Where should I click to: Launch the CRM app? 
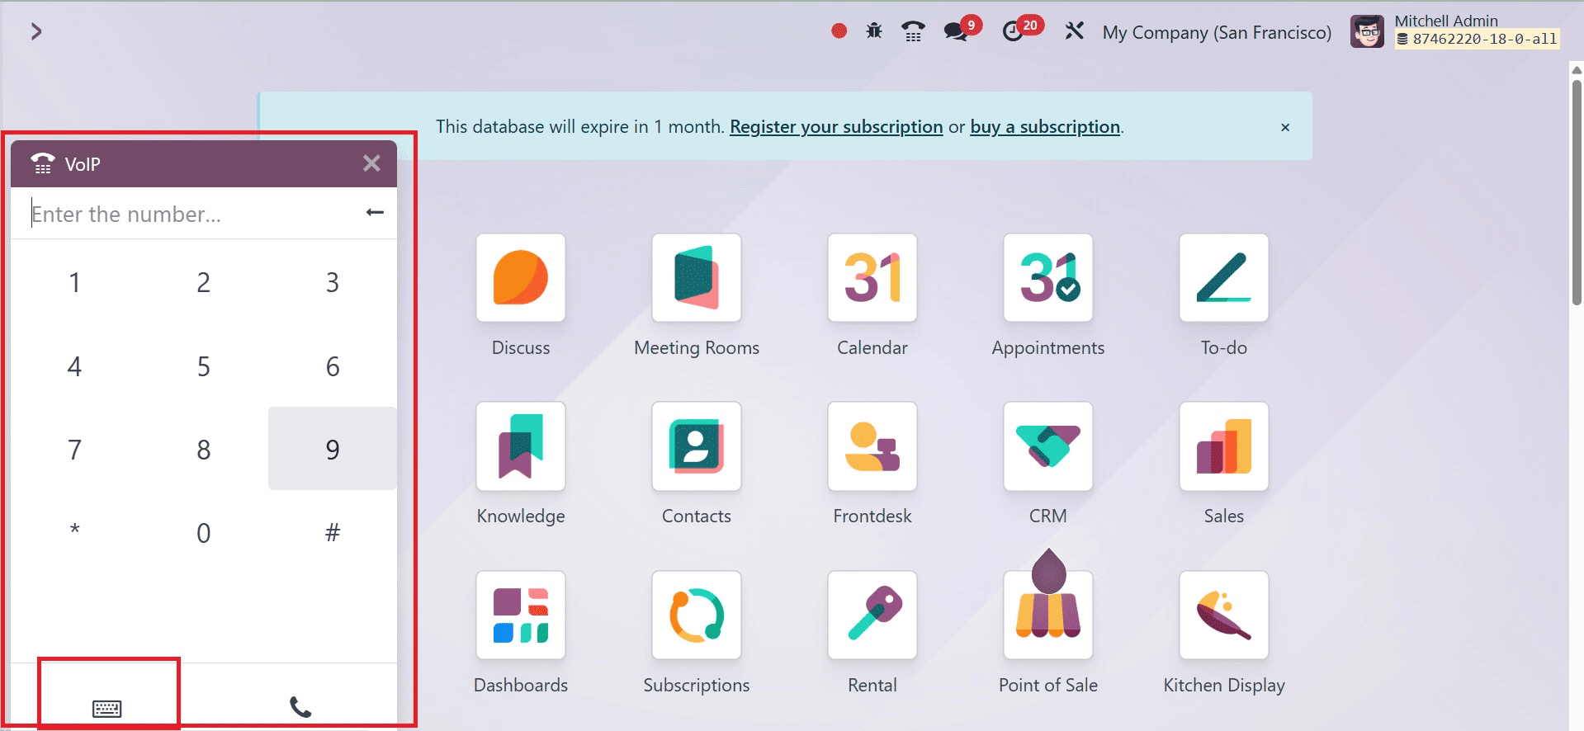coord(1047,446)
